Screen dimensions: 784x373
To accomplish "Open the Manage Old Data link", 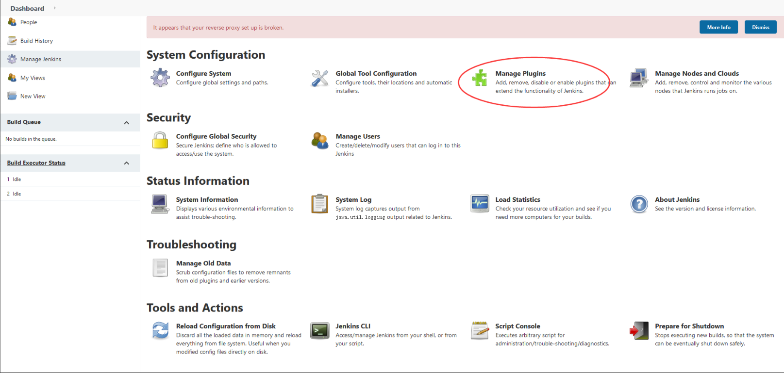I will coord(203,263).
